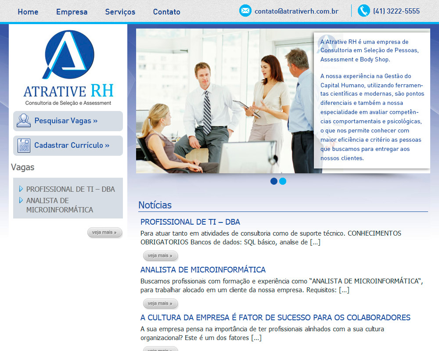Click veja mais under the Vagas list
Viewport: 439px width, 351px height.
pyautogui.click(x=104, y=233)
